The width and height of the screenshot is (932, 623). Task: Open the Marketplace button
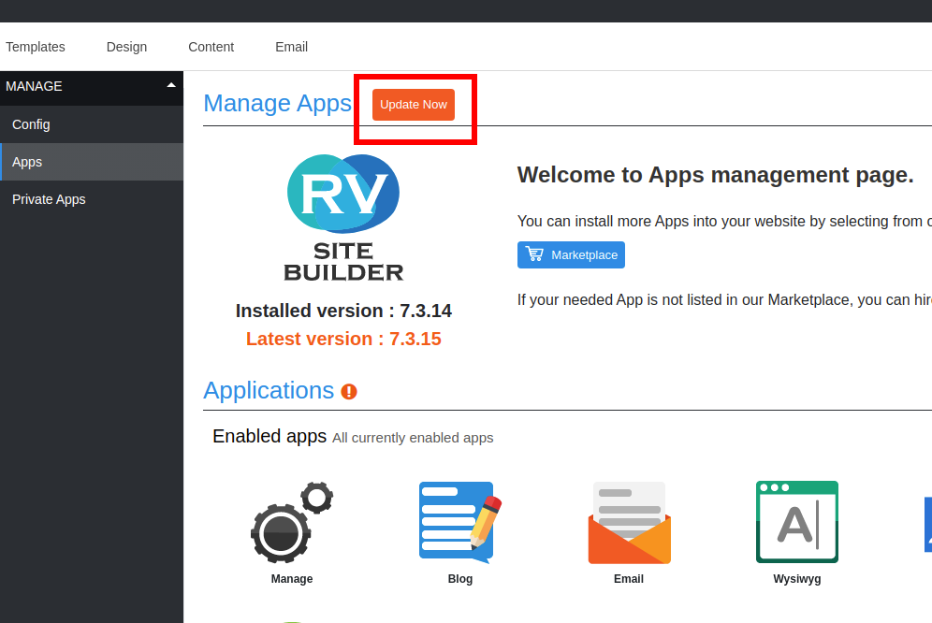(571, 255)
